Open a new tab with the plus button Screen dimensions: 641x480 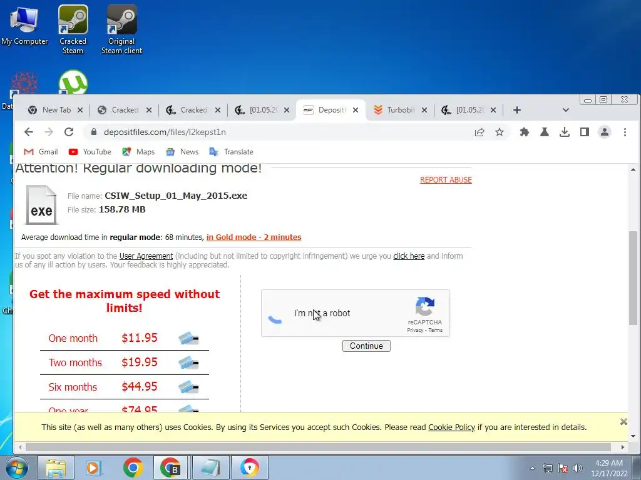(x=516, y=110)
